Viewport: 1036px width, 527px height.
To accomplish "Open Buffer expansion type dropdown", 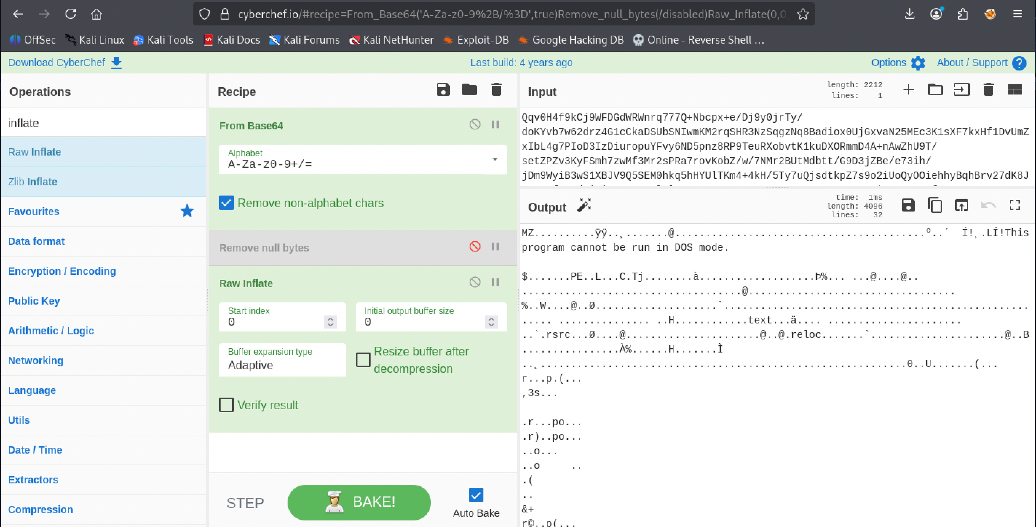I will tap(282, 359).
